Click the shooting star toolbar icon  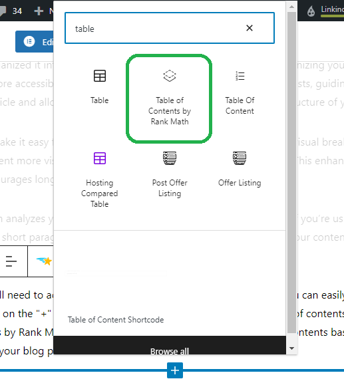pos(45,261)
